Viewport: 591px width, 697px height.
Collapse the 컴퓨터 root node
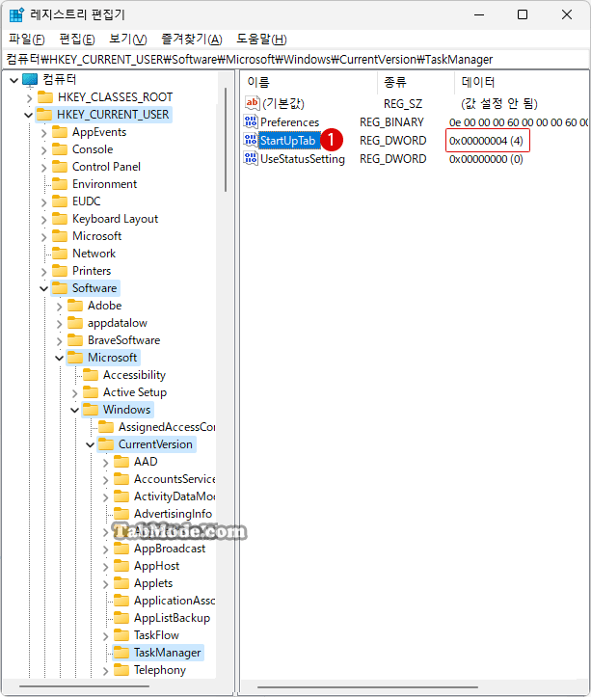click(13, 80)
